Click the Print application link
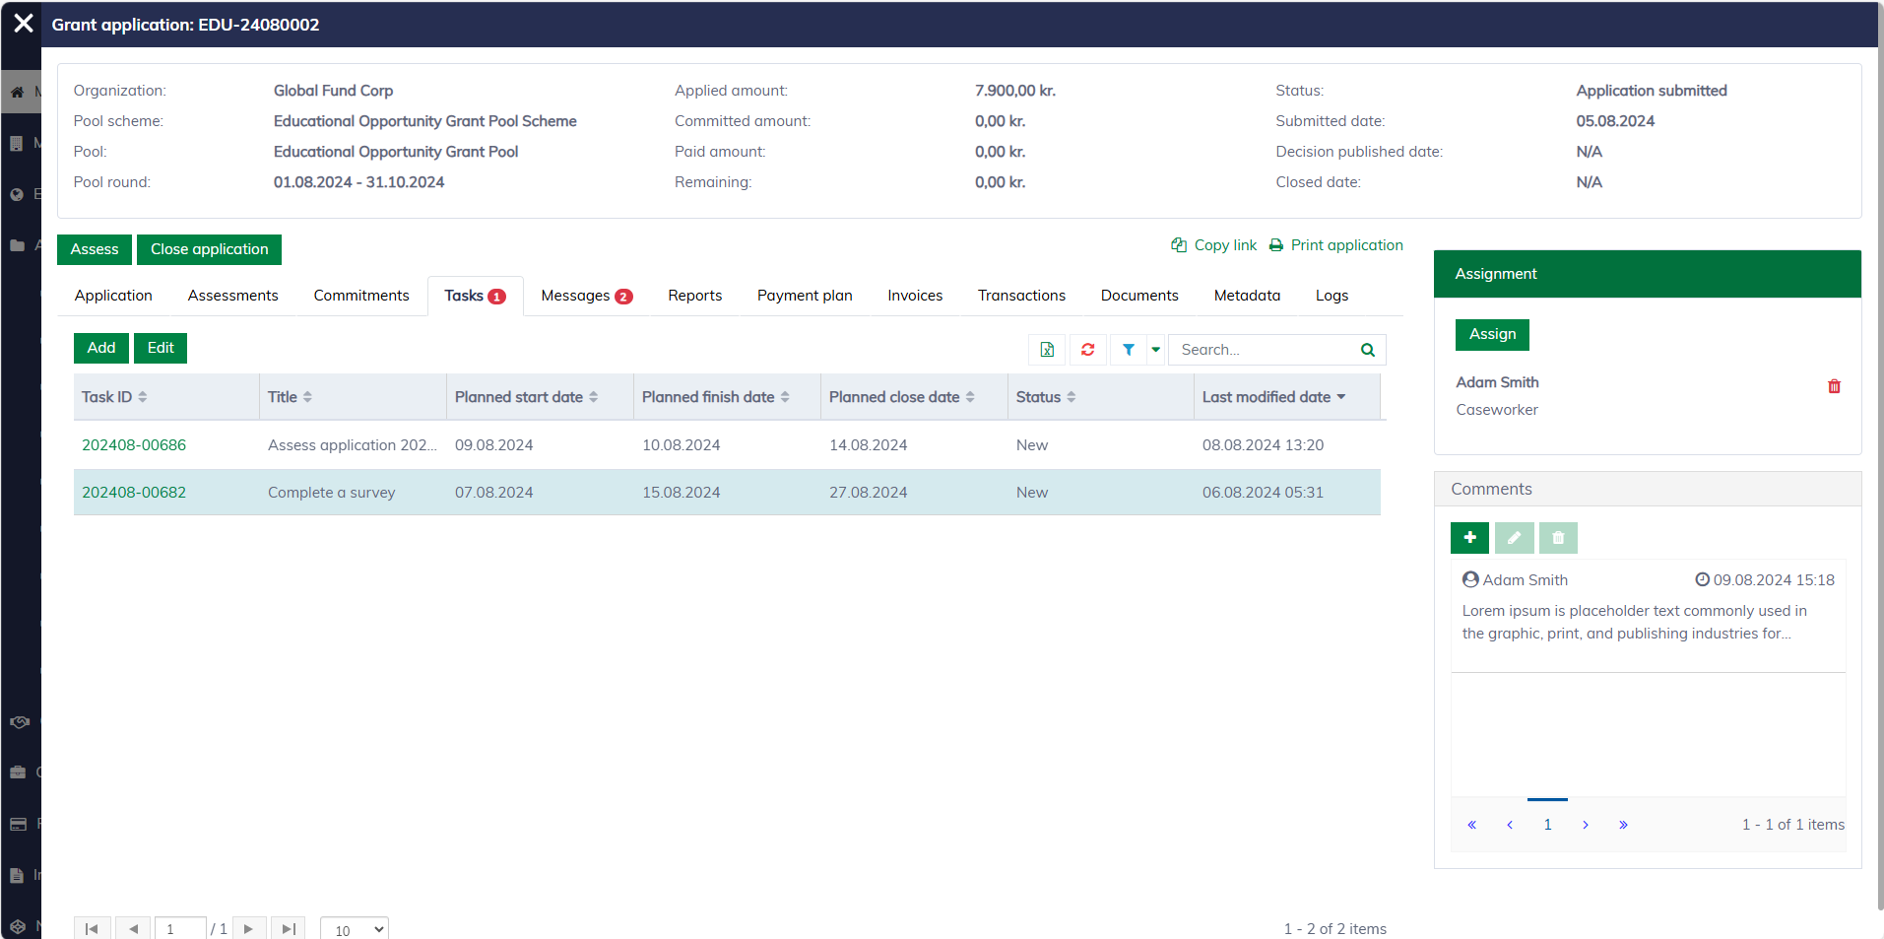 [1345, 245]
